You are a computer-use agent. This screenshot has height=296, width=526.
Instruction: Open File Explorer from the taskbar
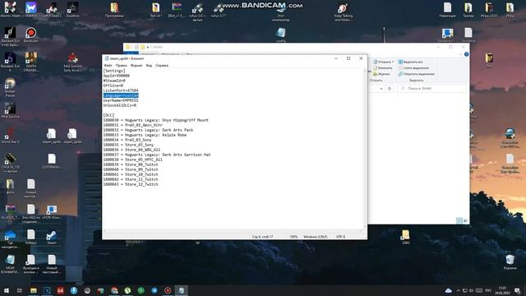click(x=33, y=290)
